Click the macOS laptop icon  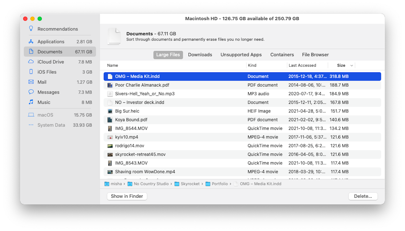click(31, 115)
